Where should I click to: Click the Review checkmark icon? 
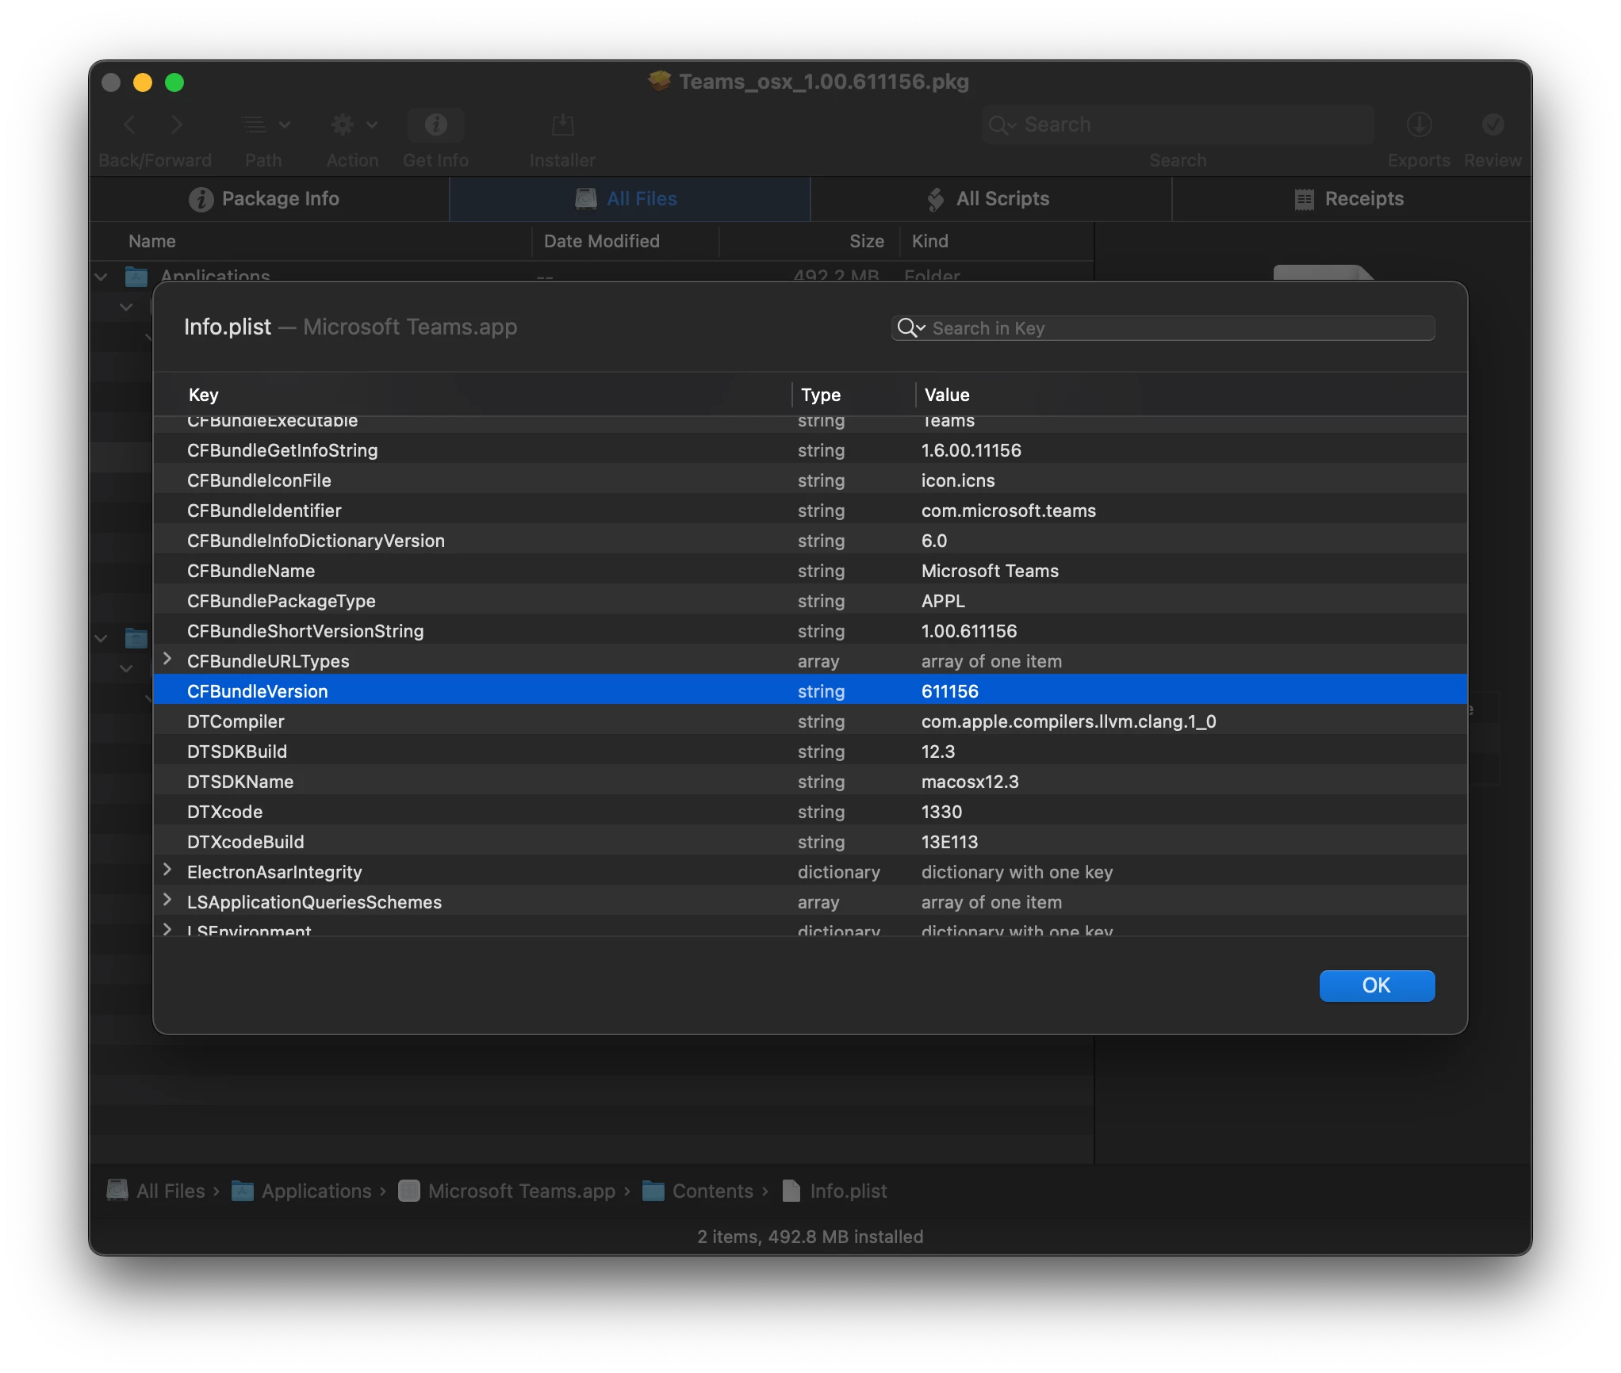coord(1493,124)
